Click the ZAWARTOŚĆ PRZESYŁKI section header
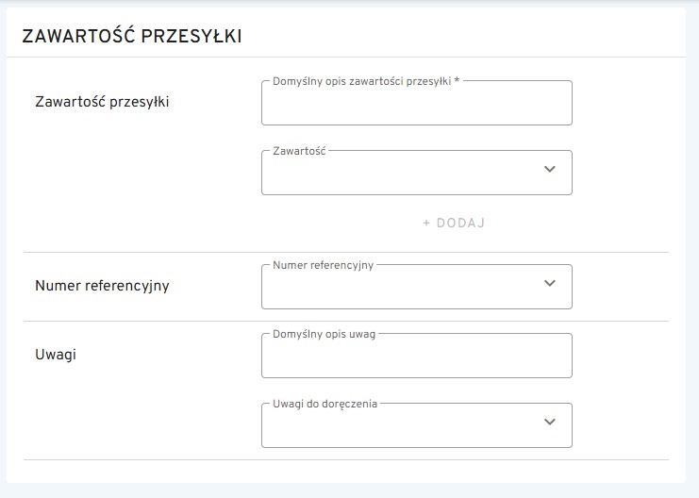 click(131, 37)
